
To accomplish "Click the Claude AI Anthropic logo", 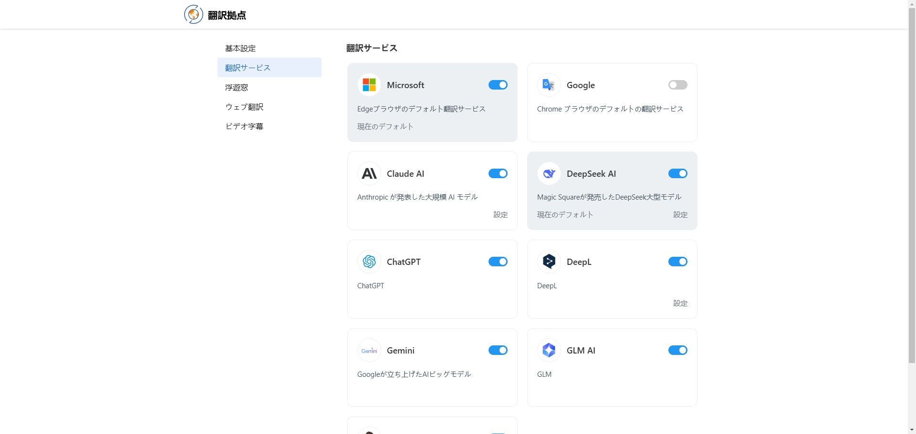I will [369, 173].
